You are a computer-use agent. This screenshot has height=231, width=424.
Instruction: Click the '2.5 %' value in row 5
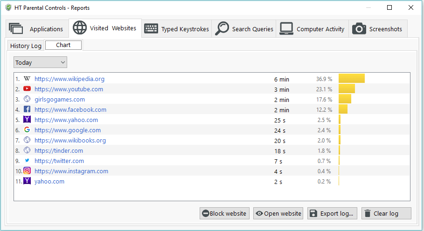pyautogui.click(x=324, y=120)
